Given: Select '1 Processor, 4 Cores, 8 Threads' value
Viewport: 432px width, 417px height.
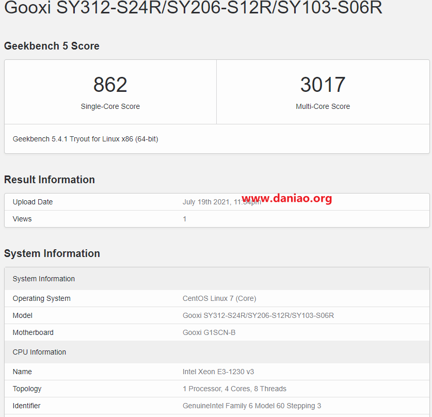Looking at the screenshot, I should [x=234, y=389].
